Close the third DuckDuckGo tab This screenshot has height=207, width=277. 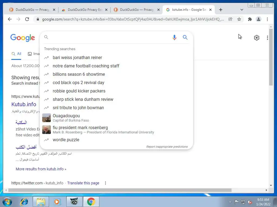159,10
